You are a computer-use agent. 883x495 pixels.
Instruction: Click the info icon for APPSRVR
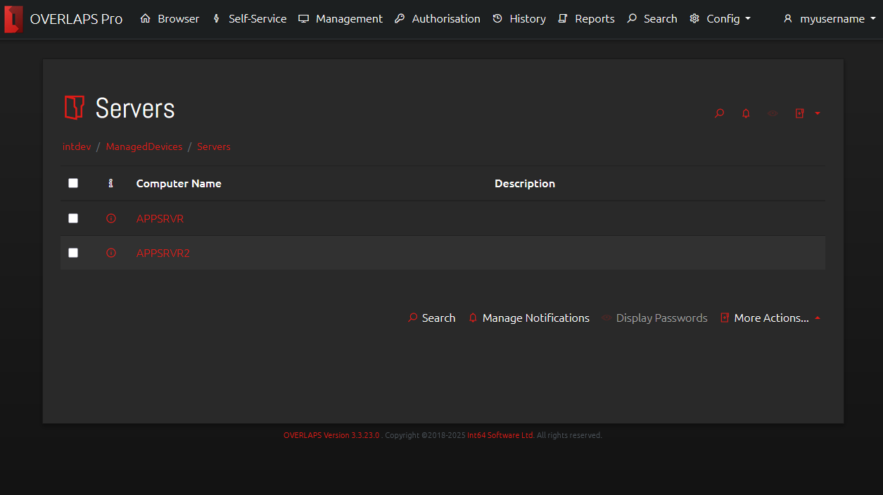[x=110, y=218]
